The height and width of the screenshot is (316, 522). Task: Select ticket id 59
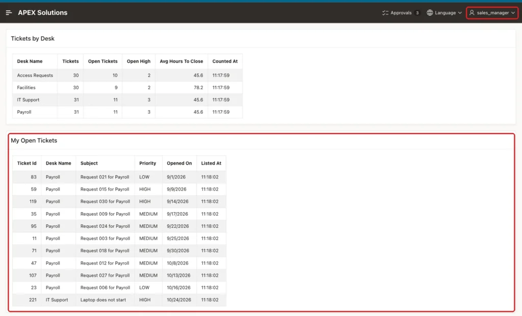pyautogui.click(x=34, y=189)
